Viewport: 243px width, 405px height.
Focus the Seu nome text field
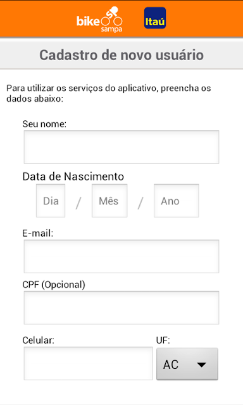tap(121, 147)
